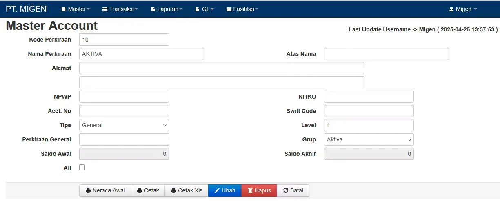500x201 pixels.
Task: Click the Cetak Xls button
Action: tap(187, 190)
